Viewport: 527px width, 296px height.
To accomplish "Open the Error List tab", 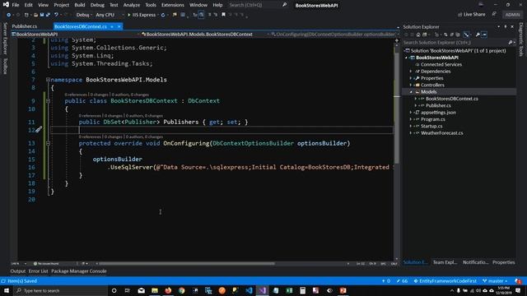I will tap(38, 271).
